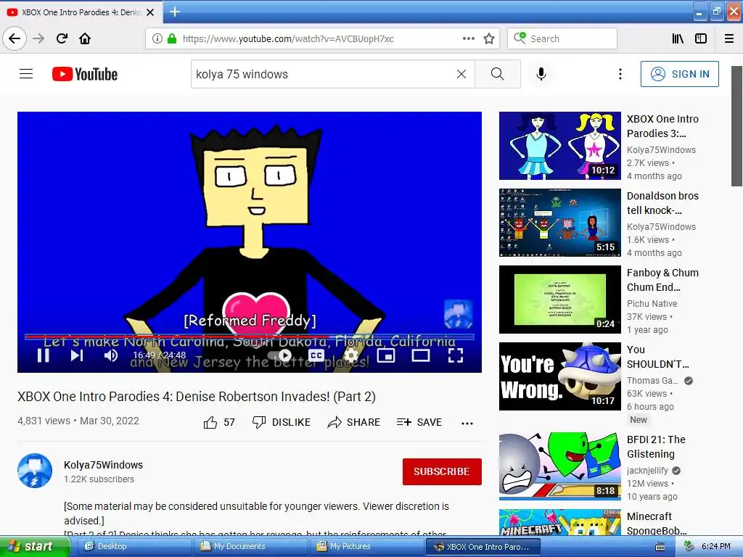Open the Firefox hamburger menu
This screenshot has height=557, width=743.
point(729,39)
